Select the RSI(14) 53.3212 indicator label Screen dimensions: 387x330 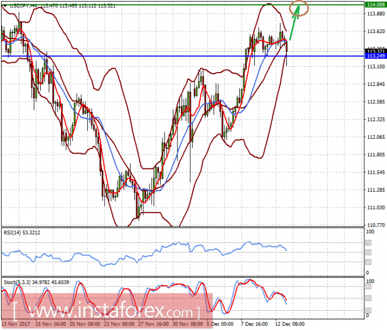point(22,232)
